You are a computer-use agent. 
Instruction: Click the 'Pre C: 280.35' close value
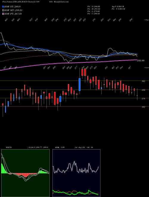click(x=94, y=14)
